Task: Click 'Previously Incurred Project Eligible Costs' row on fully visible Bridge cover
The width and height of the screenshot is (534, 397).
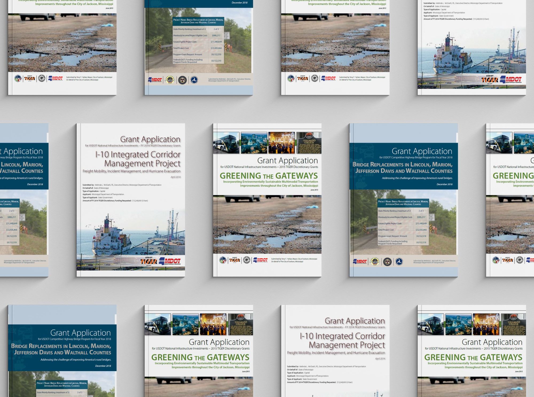Action: pos(403,217)
